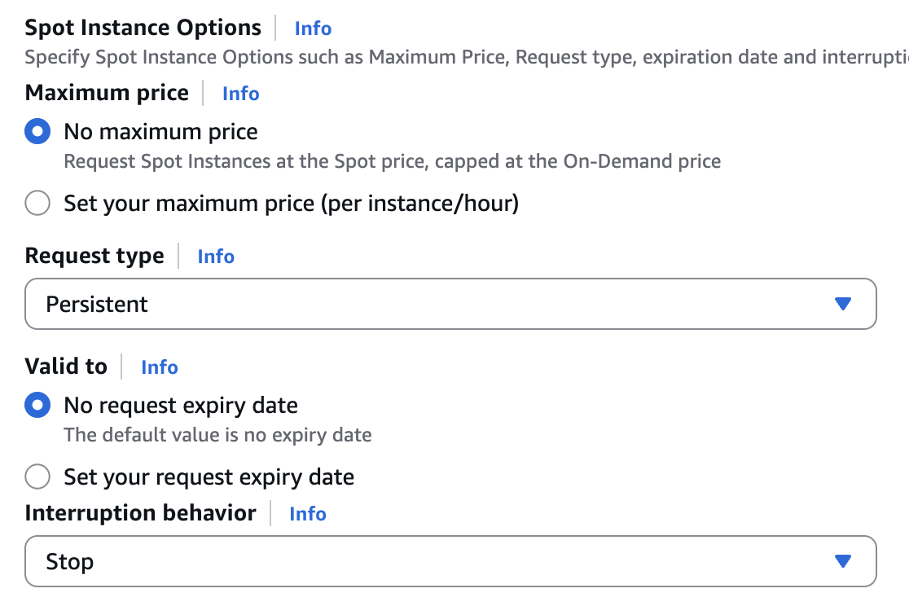Open Info link beside Valid to
Screen dimensions: 909x606
(159, 367)
